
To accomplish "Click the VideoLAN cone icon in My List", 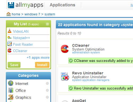I will [10, 31].
